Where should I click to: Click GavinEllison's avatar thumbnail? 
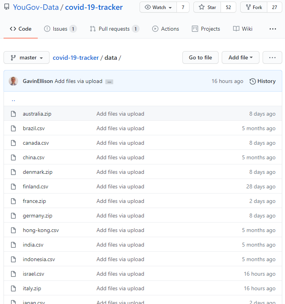click(13, 81)
